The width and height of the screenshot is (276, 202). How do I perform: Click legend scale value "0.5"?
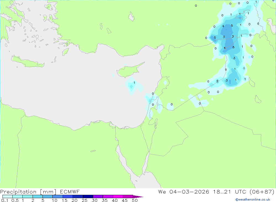tap(15, 200)
